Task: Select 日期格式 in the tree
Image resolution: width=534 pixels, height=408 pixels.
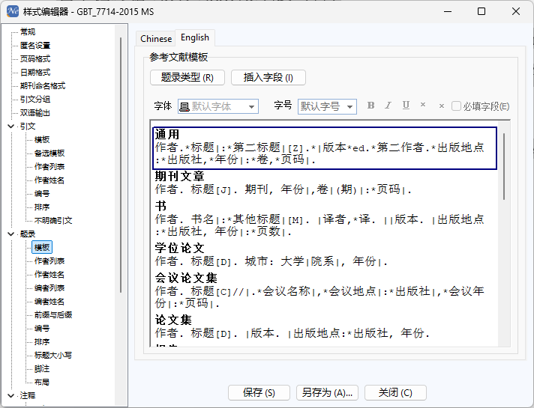Action: click(35, 73)
